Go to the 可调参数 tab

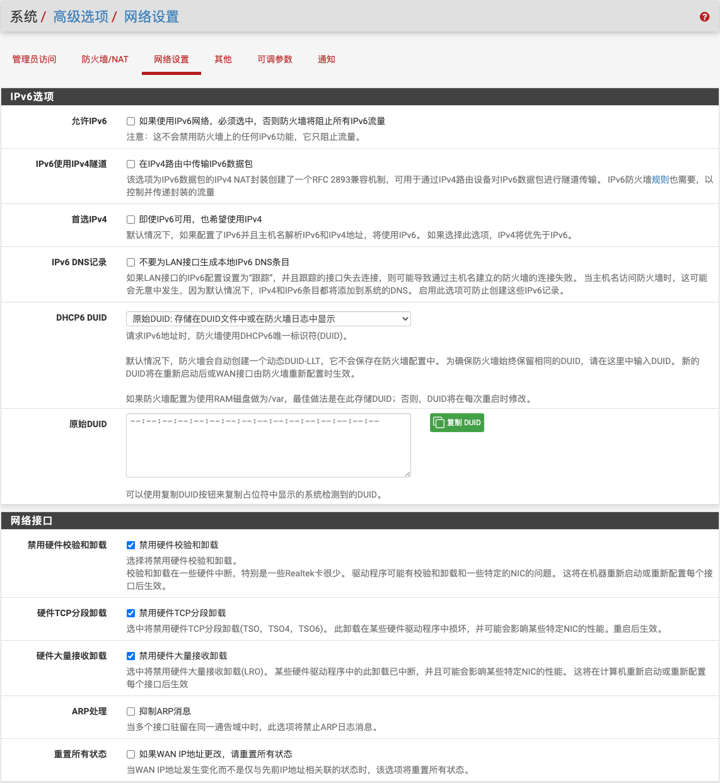click(274, 59)
